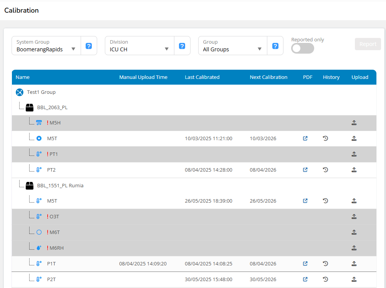
Task: Click help icon beside Group dropdown
Action: click(275, 46)
